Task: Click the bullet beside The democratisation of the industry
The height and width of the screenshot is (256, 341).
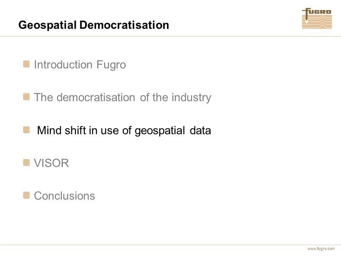Action: pos(26,97)
